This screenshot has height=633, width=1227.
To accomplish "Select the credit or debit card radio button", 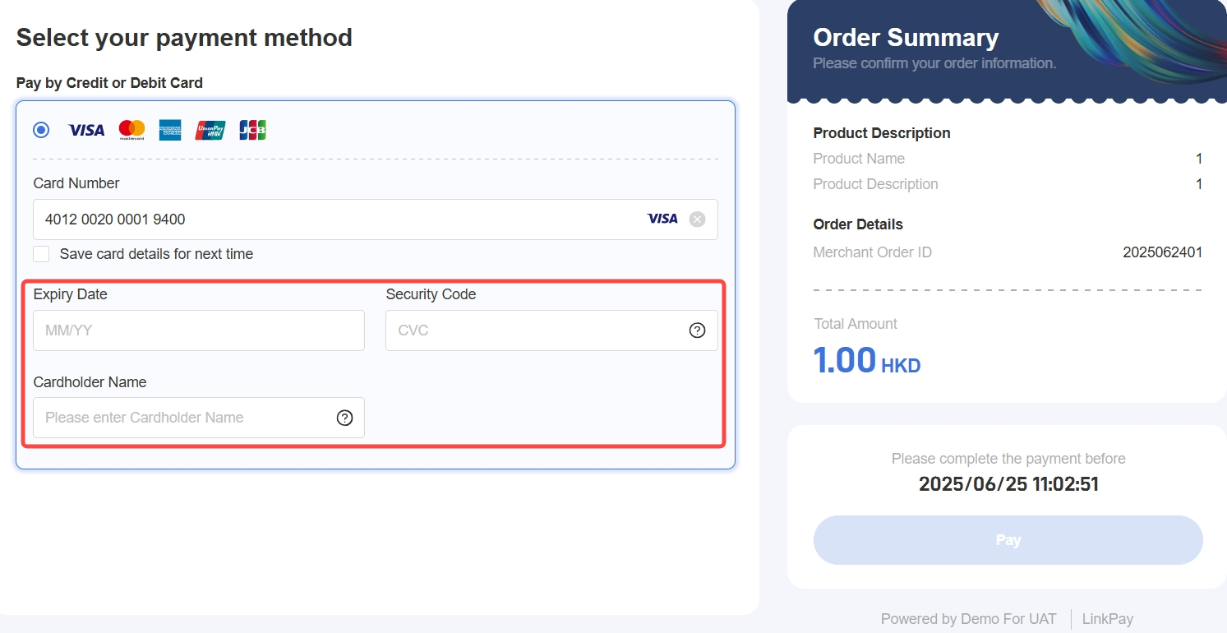I will coord(41,130).
